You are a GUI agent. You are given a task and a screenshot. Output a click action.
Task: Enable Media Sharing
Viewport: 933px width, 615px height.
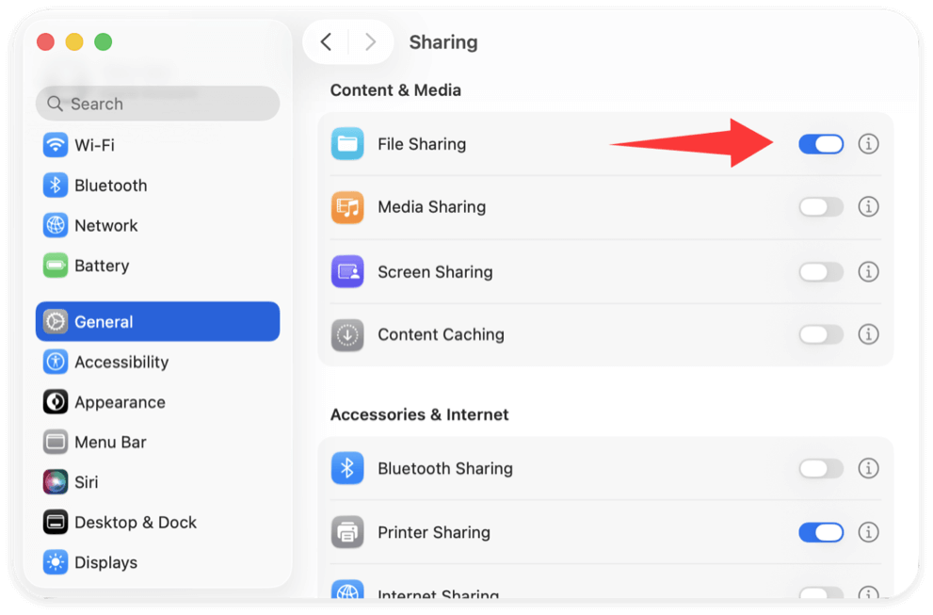coord(820,207)
